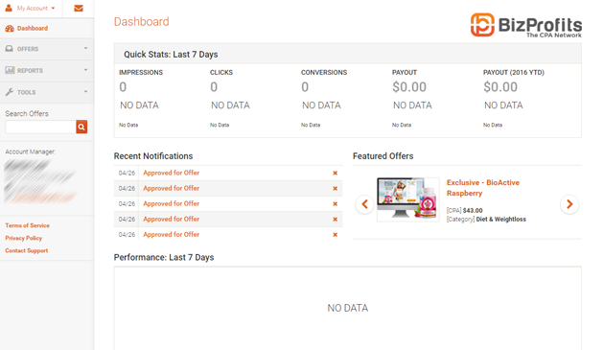Expand the Offers menu arrow

click(x=85, y=49)
